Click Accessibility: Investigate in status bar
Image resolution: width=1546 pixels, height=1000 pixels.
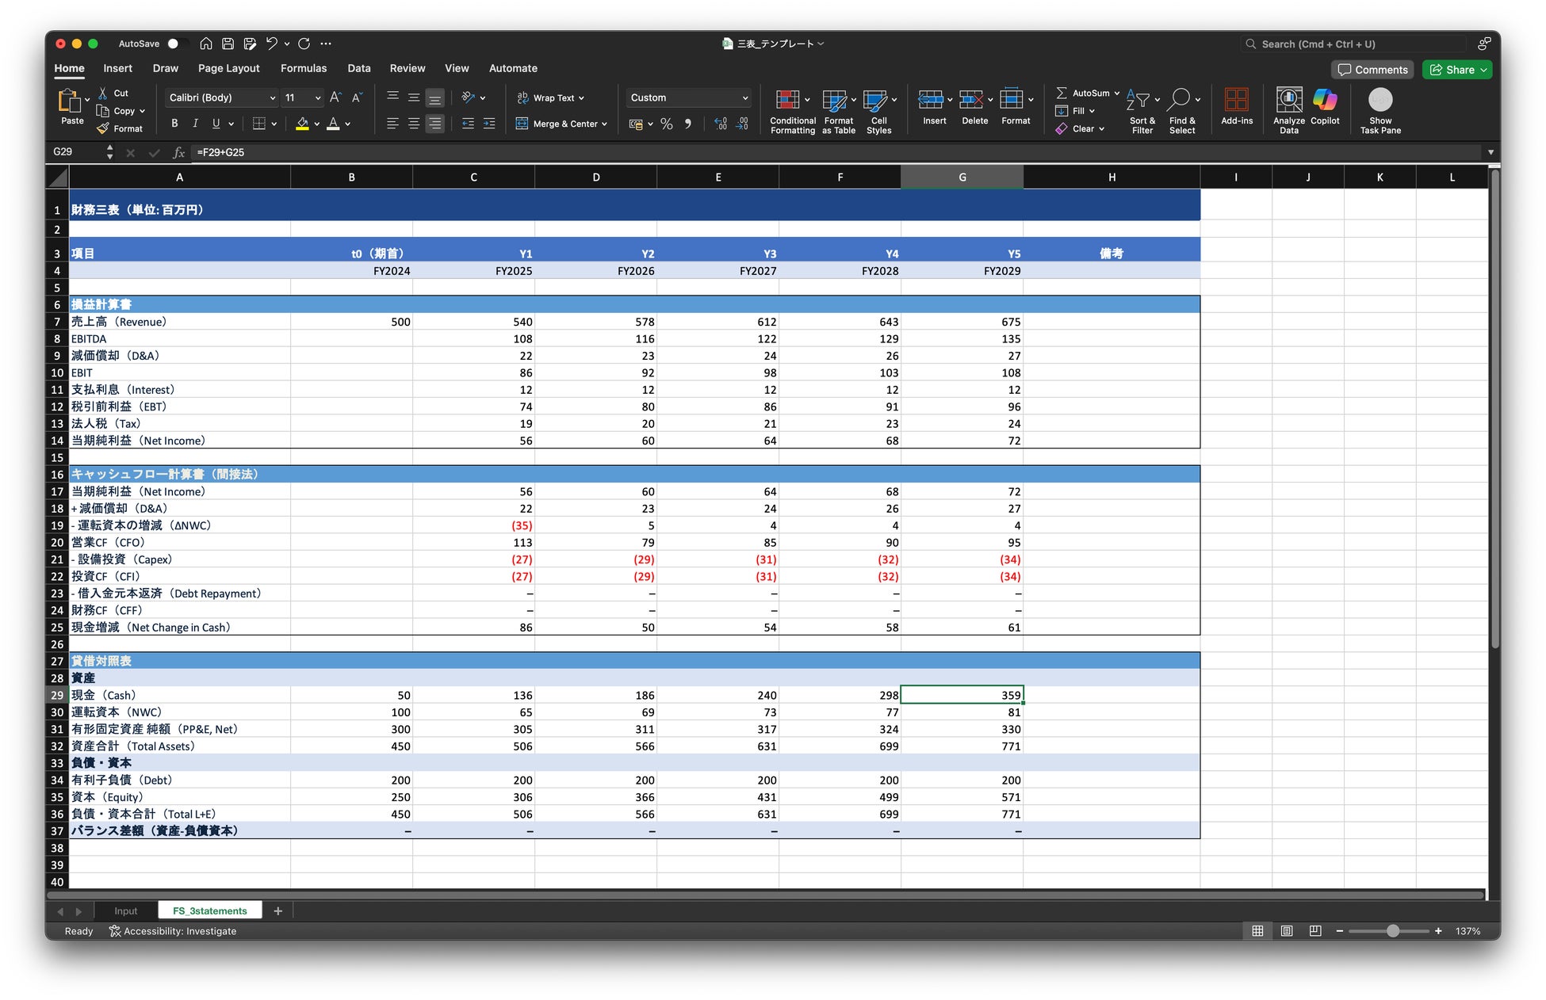[173, 931]
